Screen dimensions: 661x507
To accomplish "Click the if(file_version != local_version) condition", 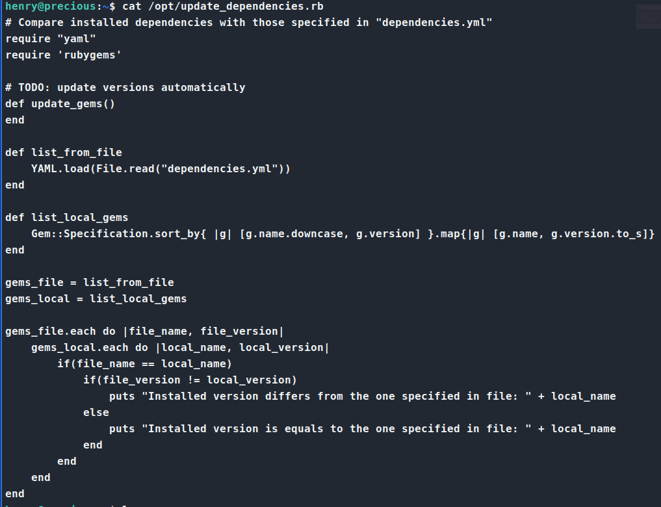I will point(190,380).
